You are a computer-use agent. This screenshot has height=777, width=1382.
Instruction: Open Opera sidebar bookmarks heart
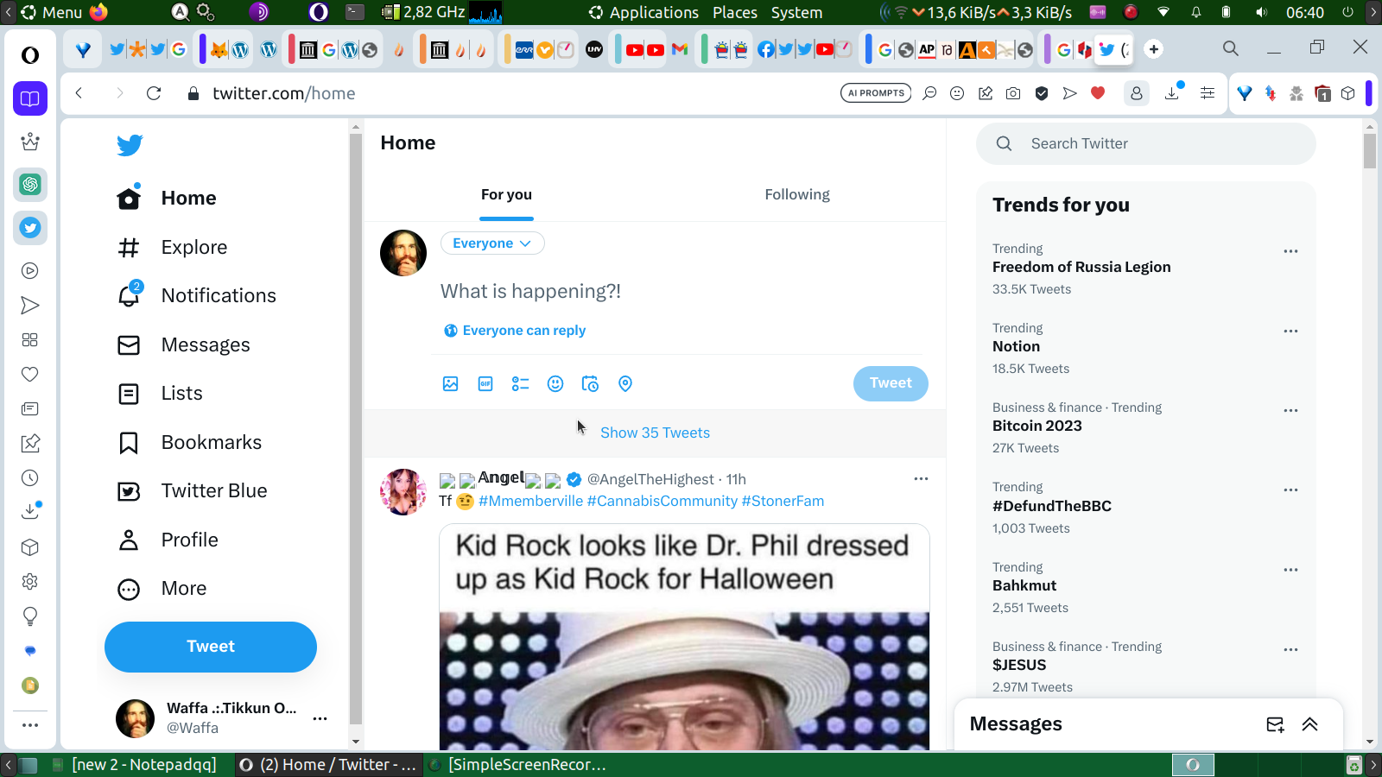pos(30,375)
